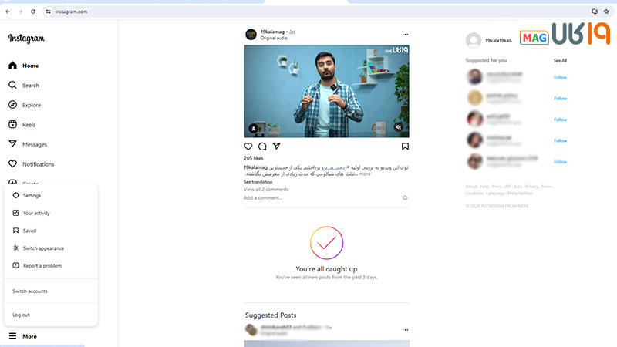Open Messages in the sidebar

pyautogui.click(x=34, y=144)
